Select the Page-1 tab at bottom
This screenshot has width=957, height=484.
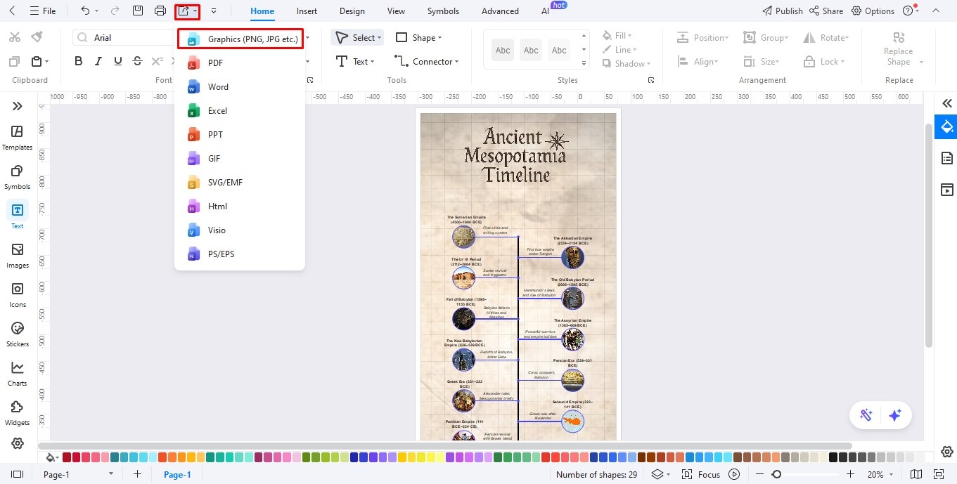[x=177, y=474]
